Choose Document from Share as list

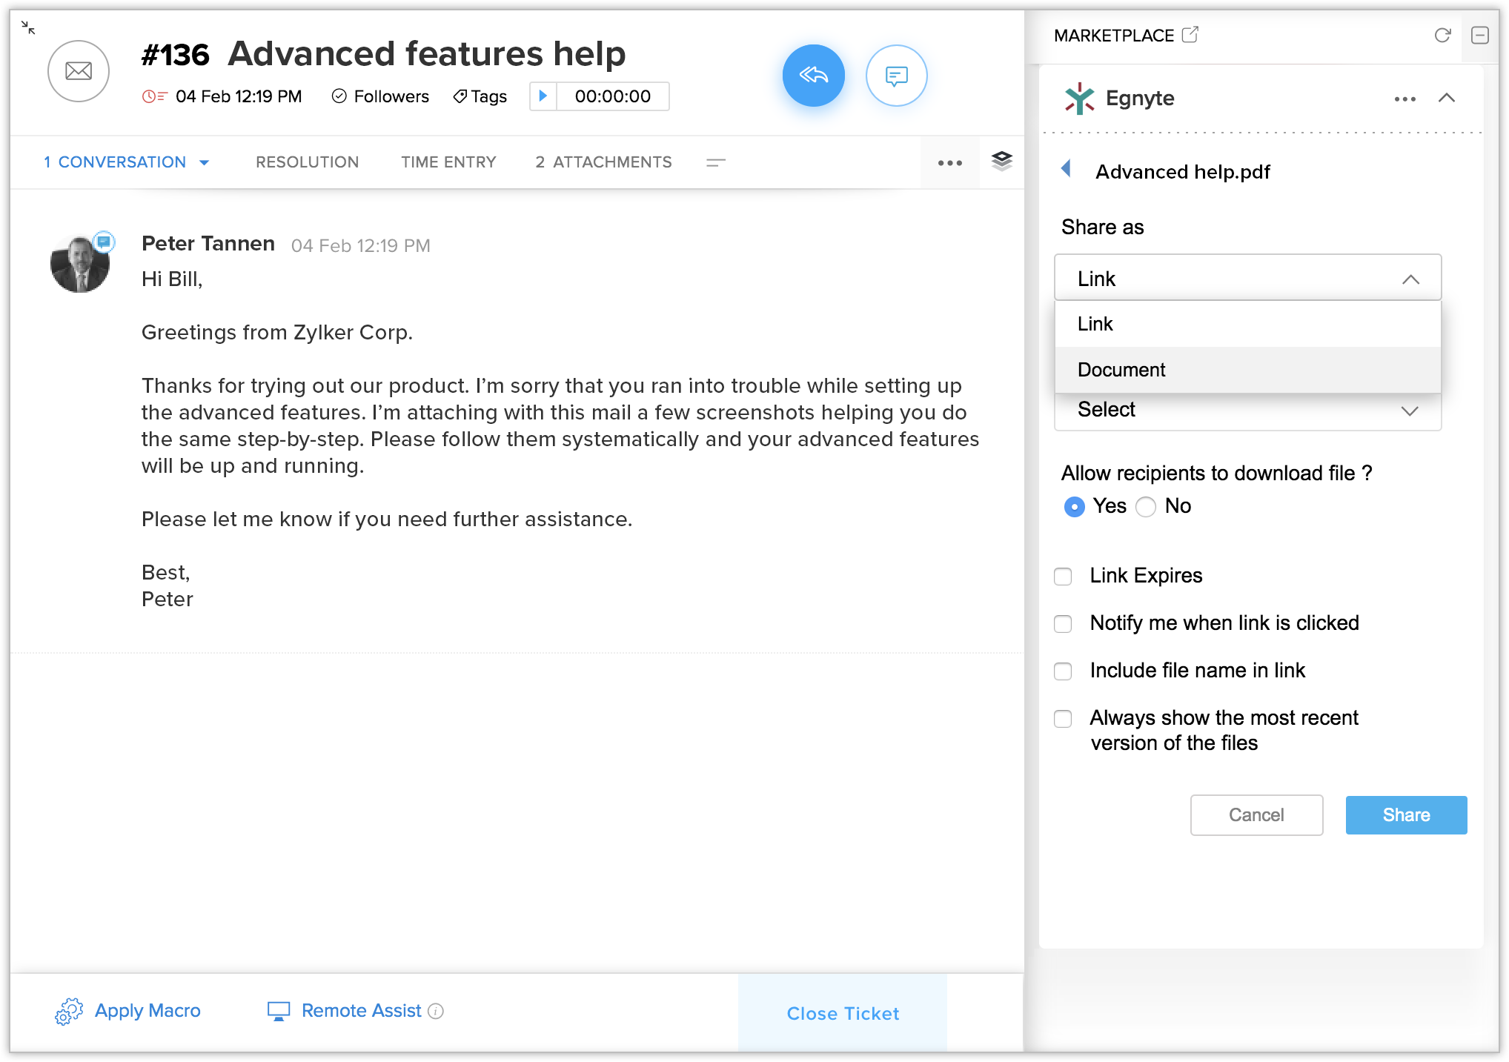tap(1121, 370)
